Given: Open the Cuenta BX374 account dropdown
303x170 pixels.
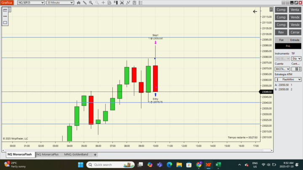Looking at the screenshot, I should pyautogui.click(x=282, y=69).
